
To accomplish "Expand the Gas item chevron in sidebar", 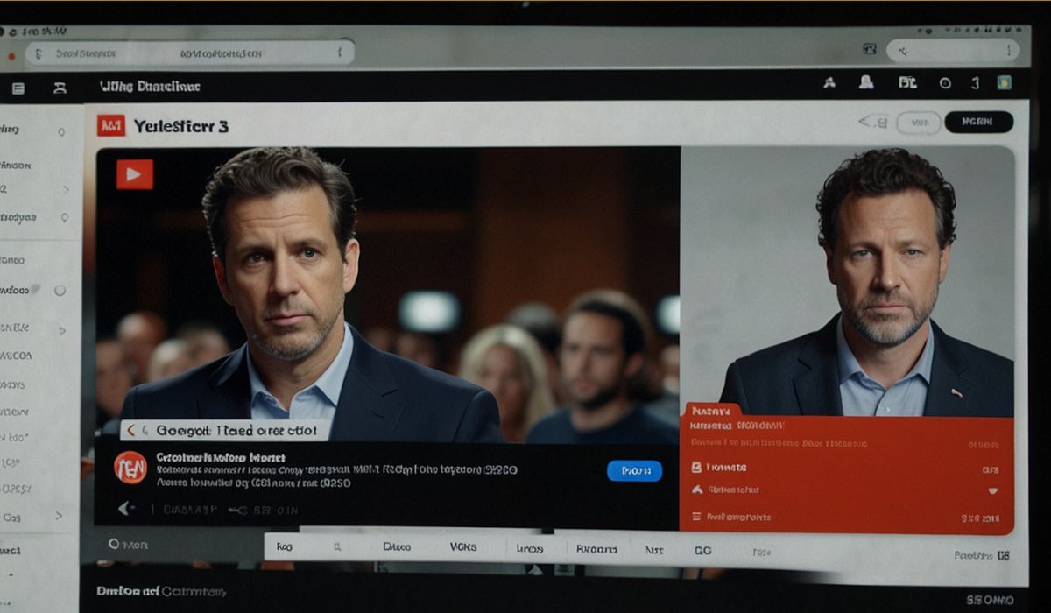I will (x=60, y=517).
